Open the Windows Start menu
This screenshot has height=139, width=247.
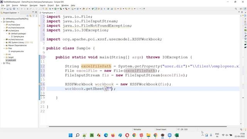[70, 135]
